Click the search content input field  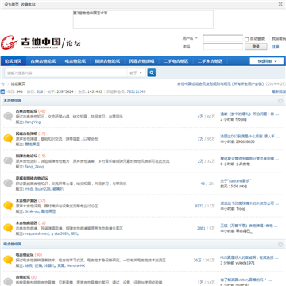[66, 72]
